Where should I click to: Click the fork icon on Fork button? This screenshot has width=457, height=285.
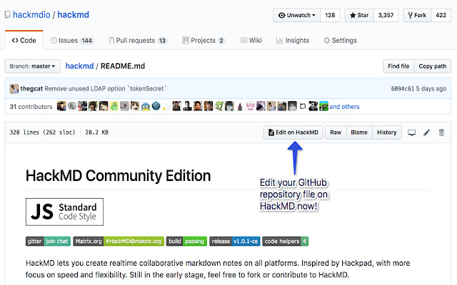coord(410,15)
